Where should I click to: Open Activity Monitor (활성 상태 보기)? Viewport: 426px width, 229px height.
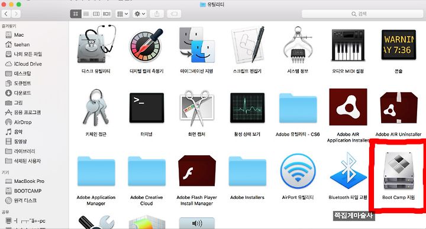coord(247,108)
